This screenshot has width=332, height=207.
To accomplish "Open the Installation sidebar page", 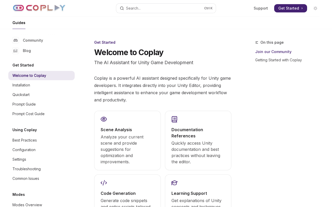I will 21,85.
